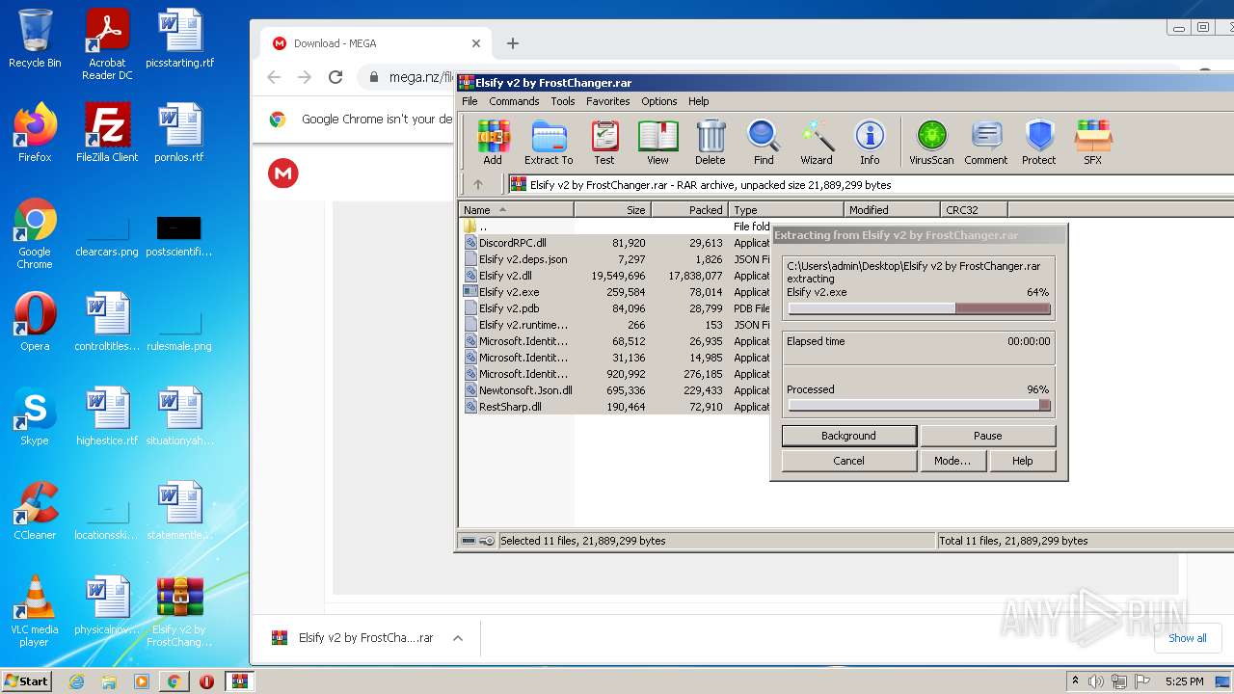Run VirusScan from the toolbar
This screenshot has width=1234, height=694.
point(931,143)
